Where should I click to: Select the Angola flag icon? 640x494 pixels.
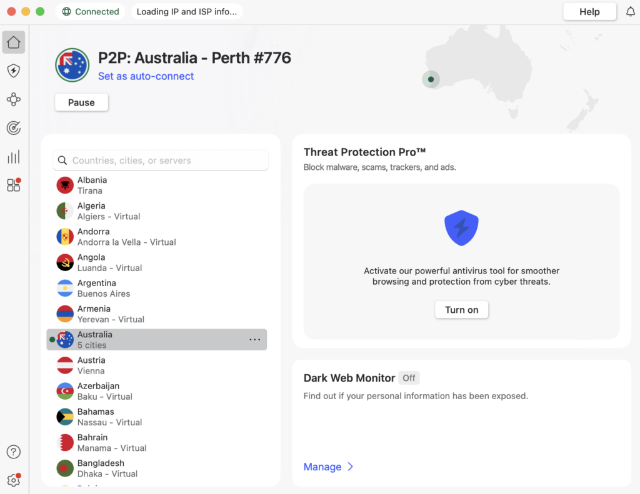tap(65, 262)
